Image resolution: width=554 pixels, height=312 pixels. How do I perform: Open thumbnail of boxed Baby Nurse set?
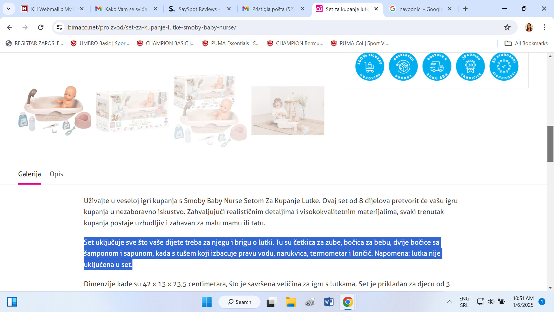(x=132, y=111)
